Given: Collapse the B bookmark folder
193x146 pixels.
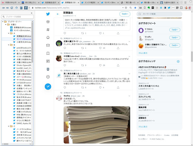Looking at the screenshot, I should (x=9, y=45).
